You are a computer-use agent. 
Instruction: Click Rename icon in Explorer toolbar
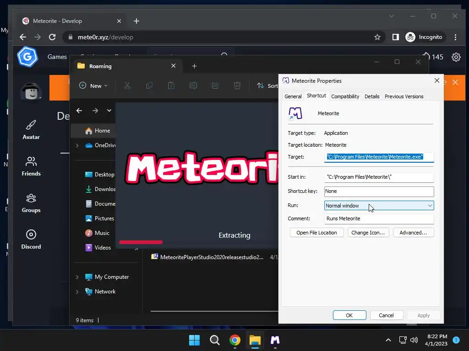(193, 85)
